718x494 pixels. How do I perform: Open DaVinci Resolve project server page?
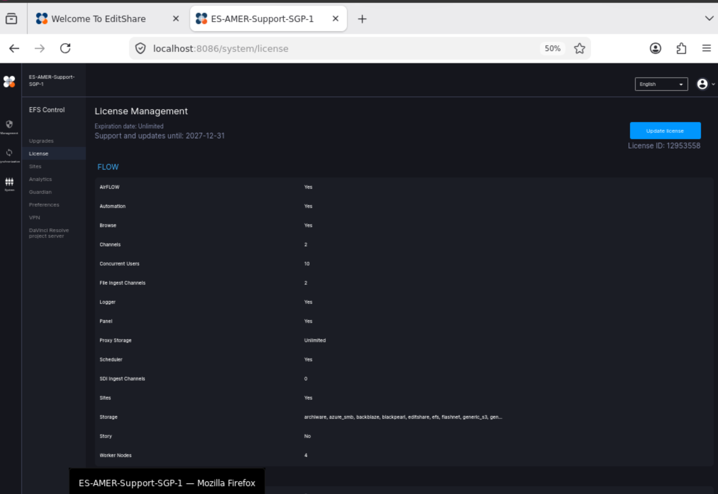49,233
